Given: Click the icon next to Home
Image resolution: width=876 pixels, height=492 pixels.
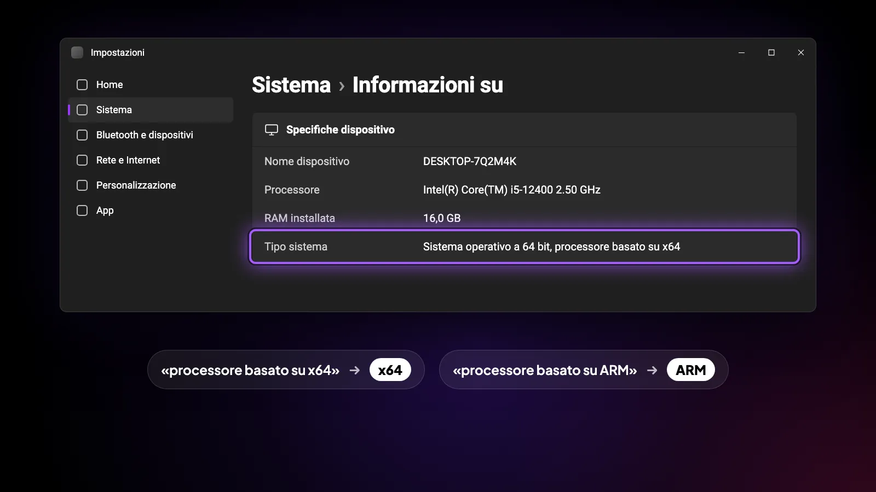Looking at the screenshot, I should click(82, 85).
